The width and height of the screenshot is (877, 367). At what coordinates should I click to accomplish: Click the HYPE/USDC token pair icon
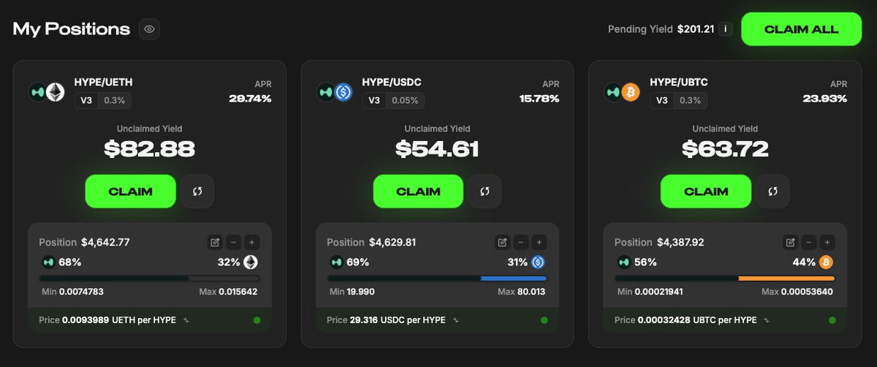click(335, 92)
